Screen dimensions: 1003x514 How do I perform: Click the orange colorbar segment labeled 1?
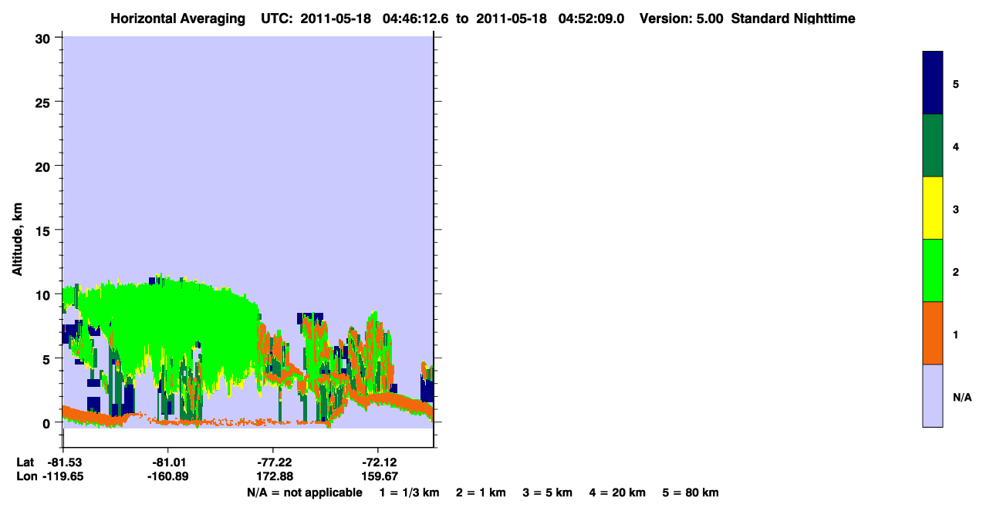click(x=933, y=333)
